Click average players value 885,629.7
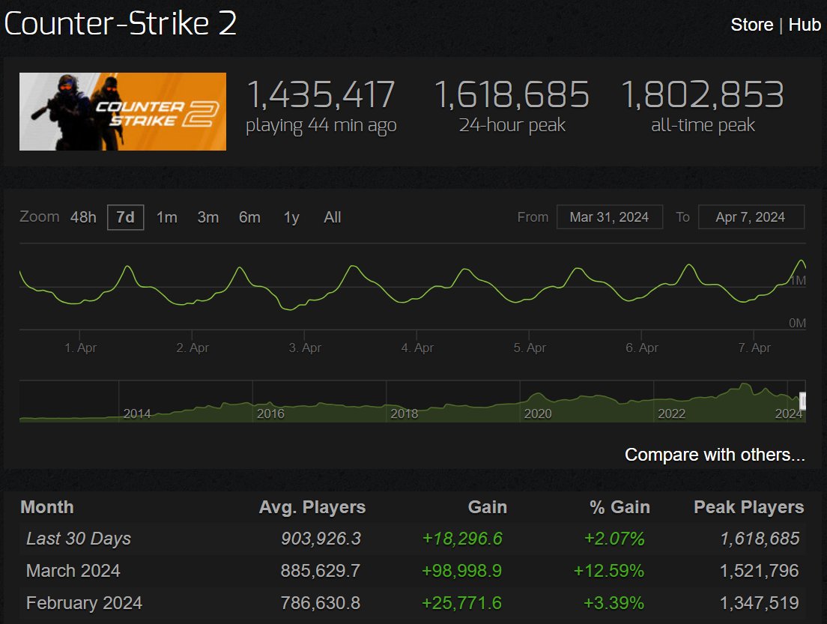This screenshot has width=827, height=624. pyautogui.click(x=321, y=571)
